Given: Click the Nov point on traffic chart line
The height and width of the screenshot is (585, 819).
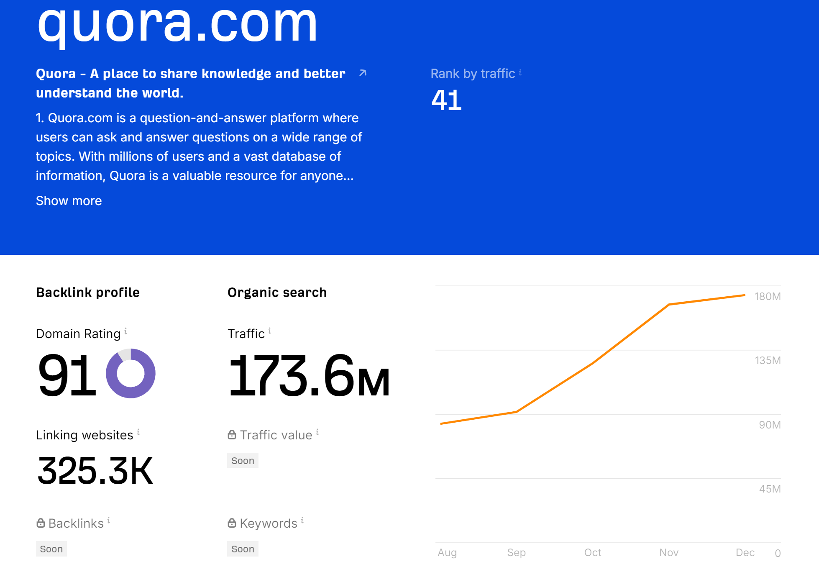Looking at the screenshot, I should pyautogui.click(x=669, y=305).
